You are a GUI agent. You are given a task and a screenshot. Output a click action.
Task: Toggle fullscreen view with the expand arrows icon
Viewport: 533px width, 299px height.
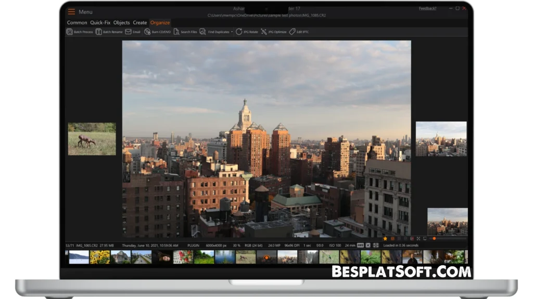(x=418, y=238)
